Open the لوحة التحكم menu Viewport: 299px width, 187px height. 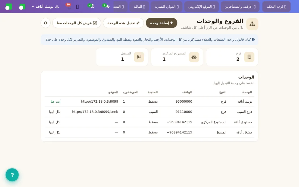[x=276, y=7]
